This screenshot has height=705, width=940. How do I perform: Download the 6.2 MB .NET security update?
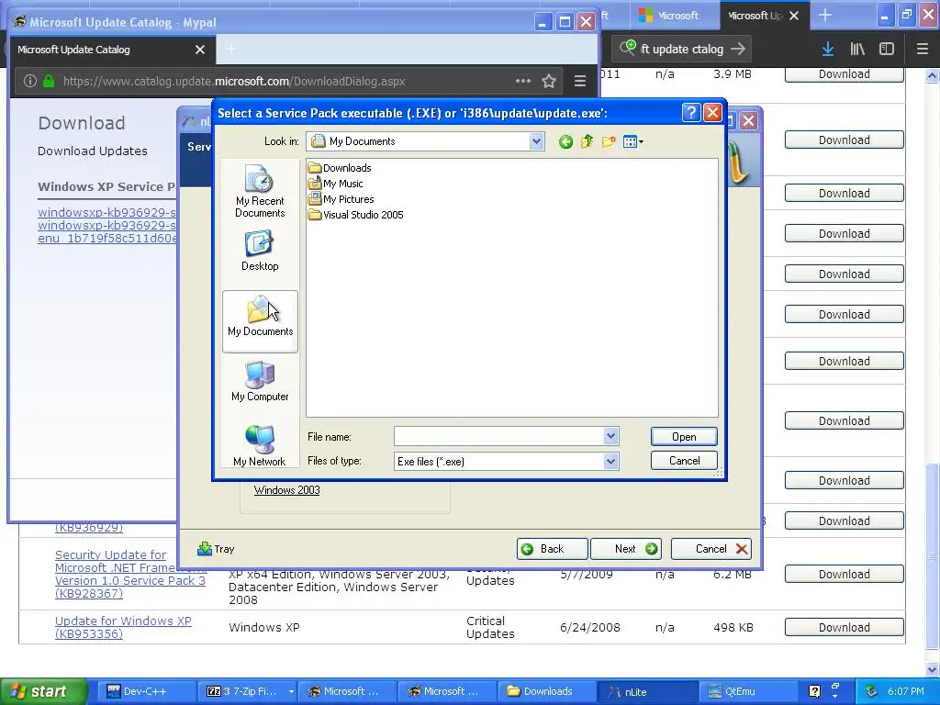pos(845,574)
